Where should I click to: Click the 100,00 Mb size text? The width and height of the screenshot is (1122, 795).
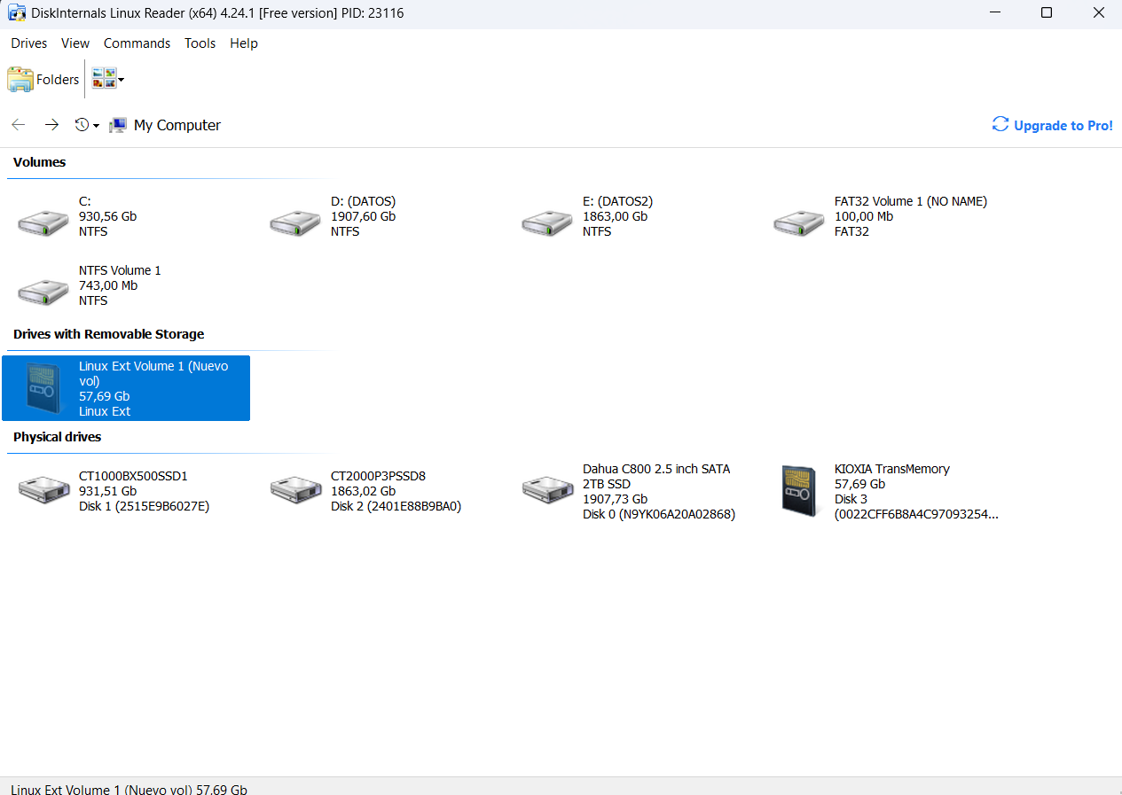864,216
